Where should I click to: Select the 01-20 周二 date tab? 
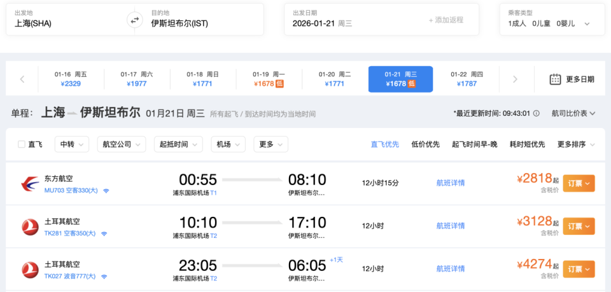335,80
